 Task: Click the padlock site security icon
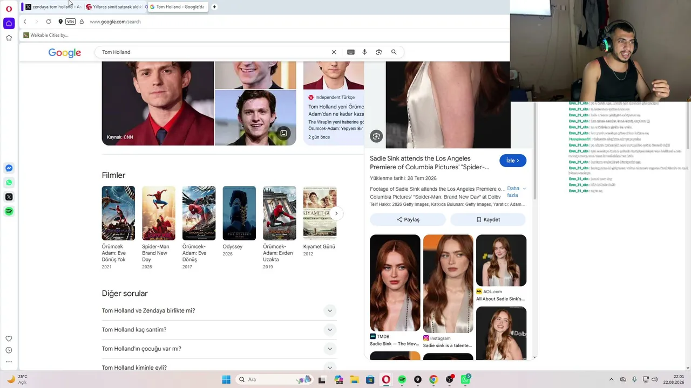pos(82,22)
